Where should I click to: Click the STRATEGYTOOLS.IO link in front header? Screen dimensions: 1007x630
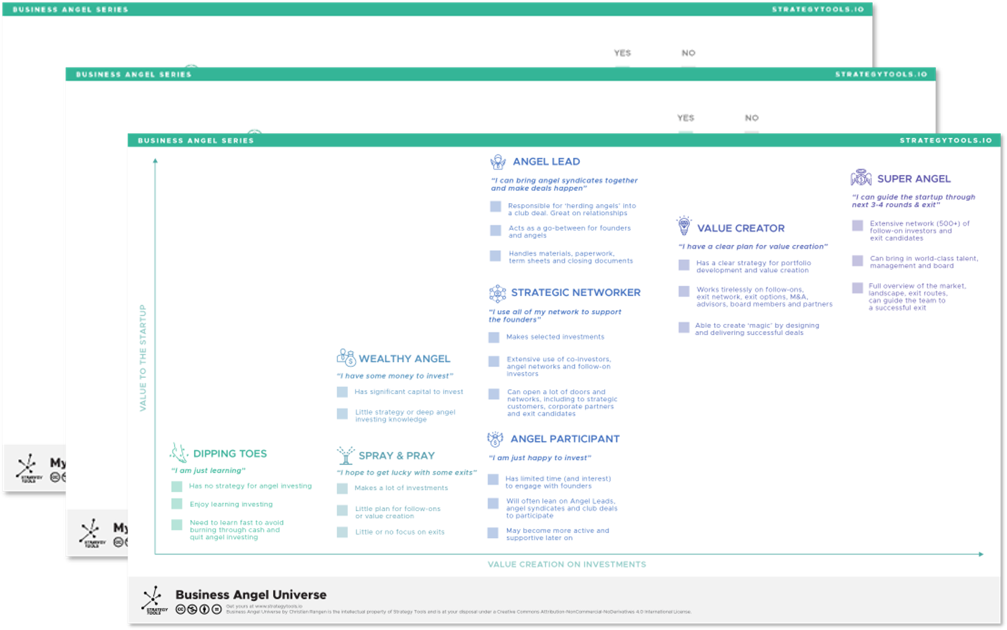[x=945, y=140]
